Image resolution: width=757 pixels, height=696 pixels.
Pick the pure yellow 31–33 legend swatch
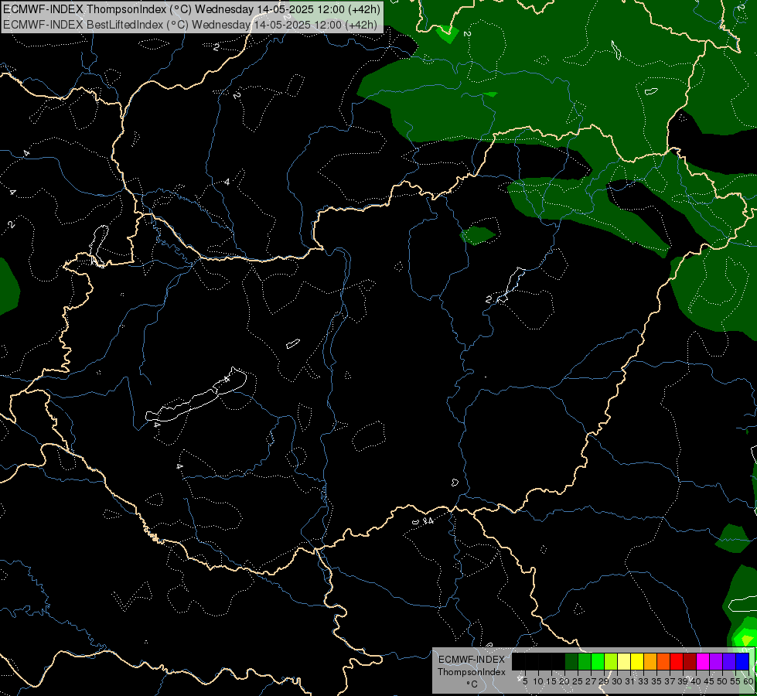(x=637, y=661)
